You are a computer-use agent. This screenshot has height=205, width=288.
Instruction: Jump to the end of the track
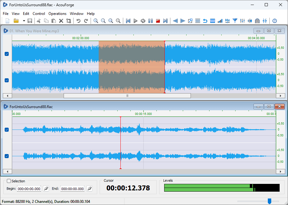pyautogui.click(x=165, y=21)
